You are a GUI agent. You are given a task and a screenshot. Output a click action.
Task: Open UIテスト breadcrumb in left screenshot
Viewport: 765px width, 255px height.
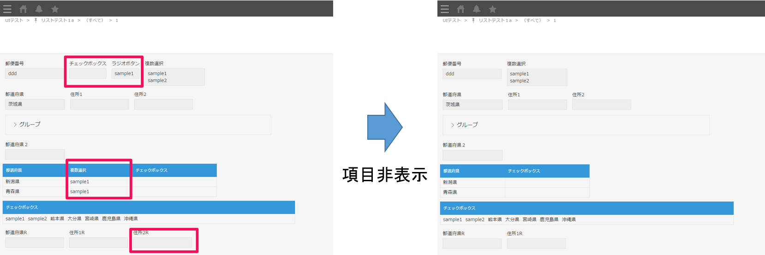tap(14, 20)
